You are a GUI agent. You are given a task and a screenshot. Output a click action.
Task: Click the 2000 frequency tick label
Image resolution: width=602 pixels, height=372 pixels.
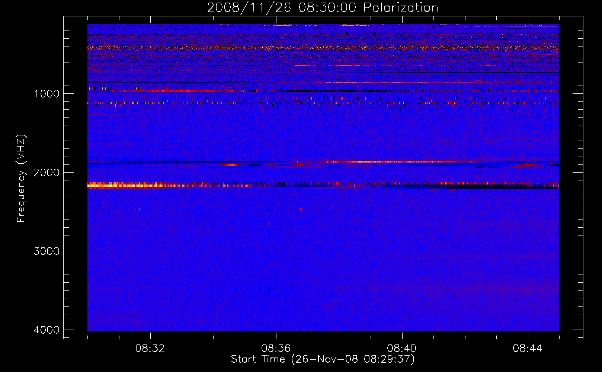click(x=47, y=173)
